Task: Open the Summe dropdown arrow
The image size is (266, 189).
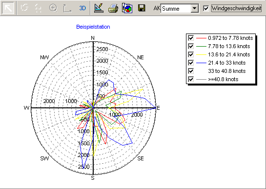Action: (194, 8)
